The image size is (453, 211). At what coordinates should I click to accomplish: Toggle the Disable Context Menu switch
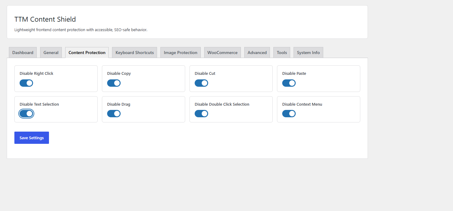pyautogui.click(x=289, y=114)
